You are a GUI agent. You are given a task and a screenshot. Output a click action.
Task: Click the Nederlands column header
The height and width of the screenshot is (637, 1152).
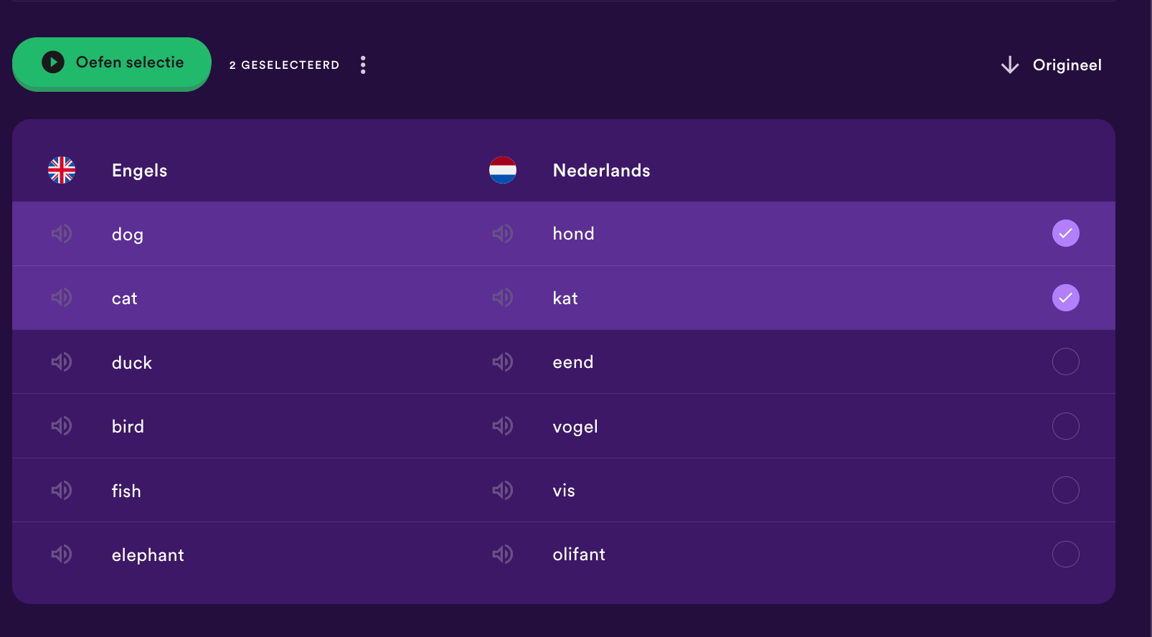pos(601,171)
